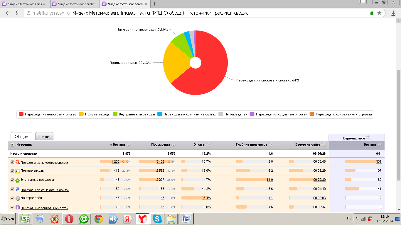This screenshot has width=401, height=225.
Task: Sort by Глубина просмотра column
Action: pyautogui.click(x=252, y=145)
